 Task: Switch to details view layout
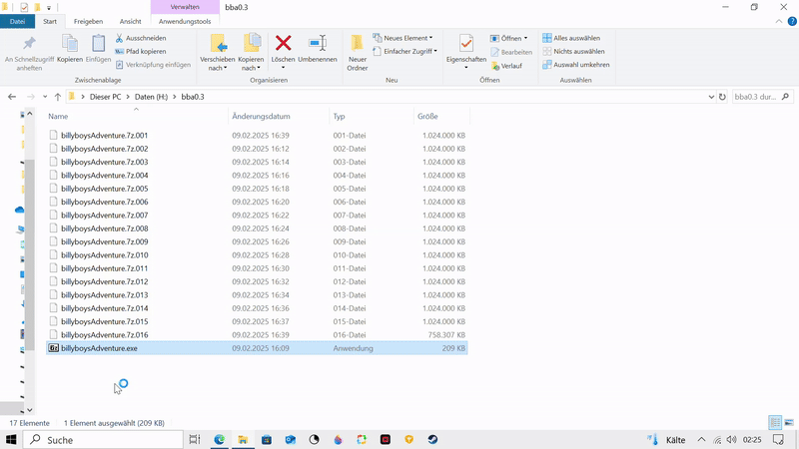click(x=775, y=423)
